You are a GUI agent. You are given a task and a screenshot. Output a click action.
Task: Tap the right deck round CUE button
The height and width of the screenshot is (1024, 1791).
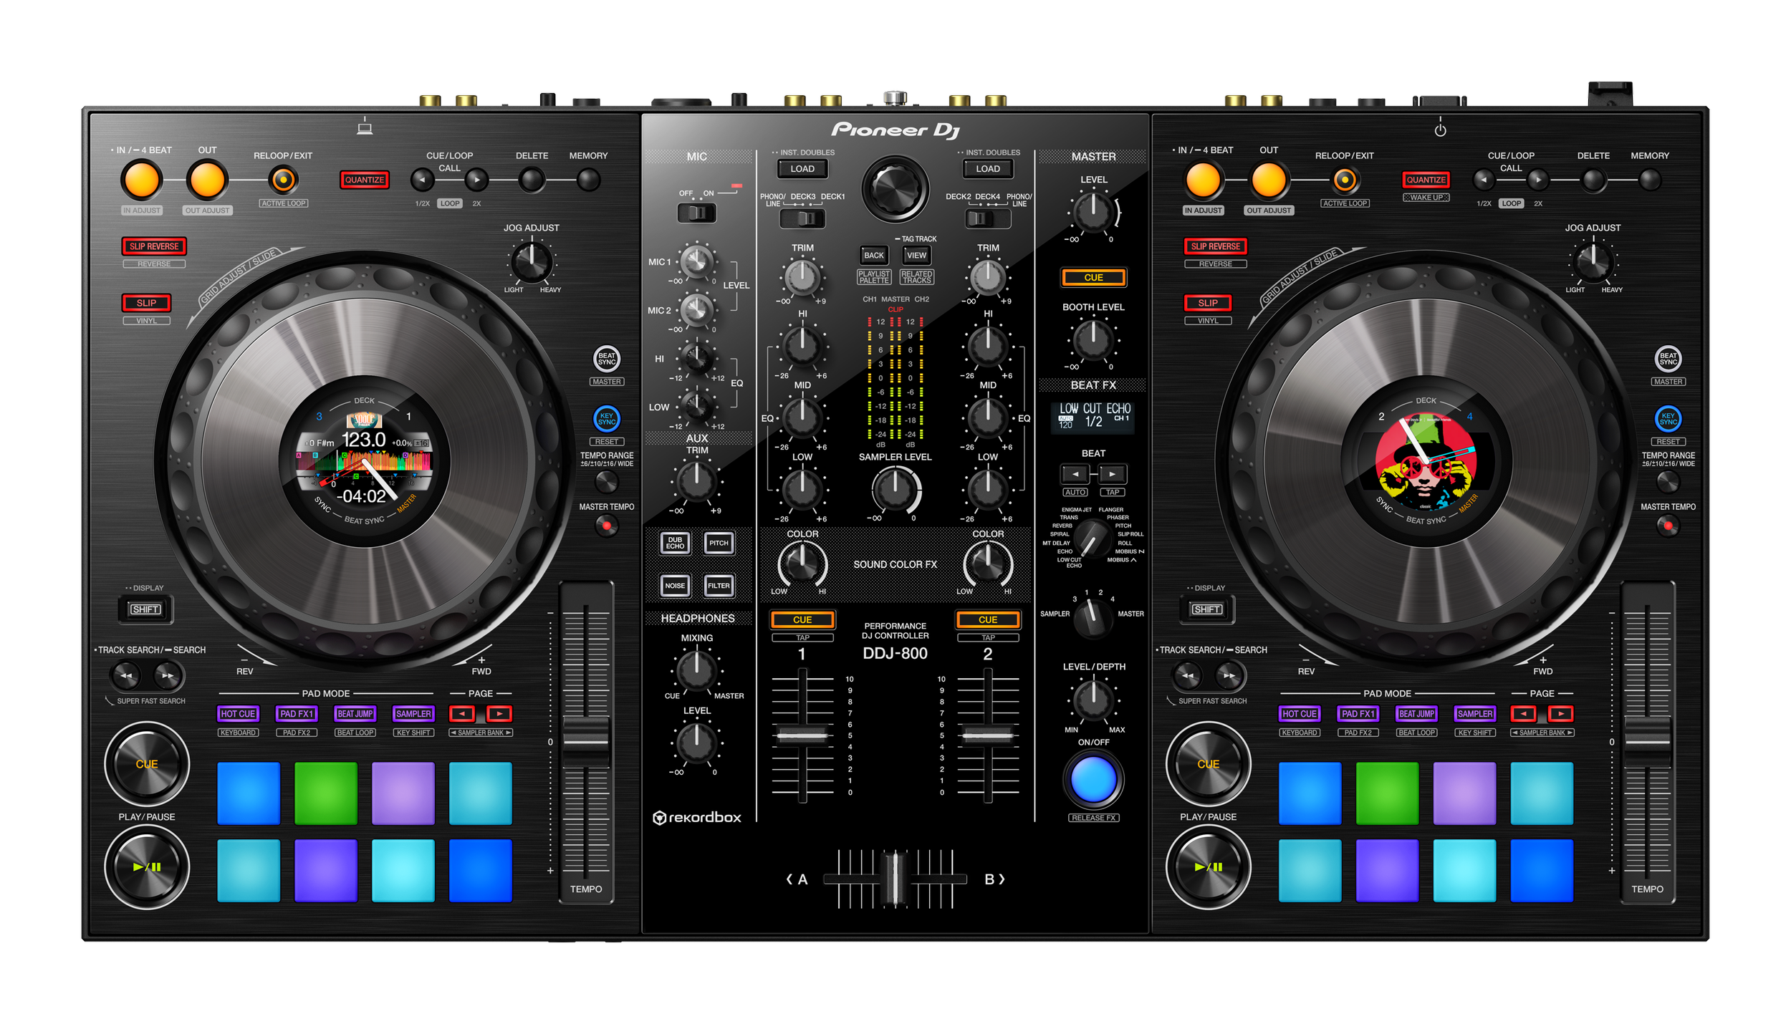point(1208,764)
